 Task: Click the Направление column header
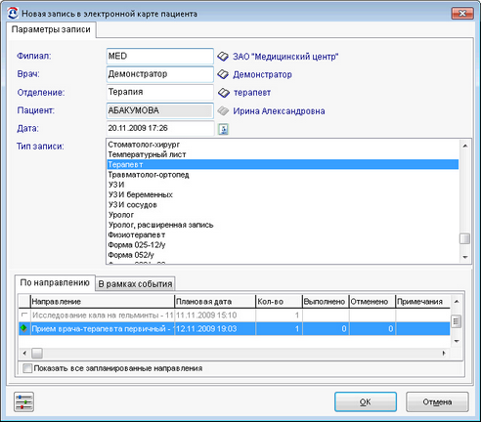coord(103,302)
